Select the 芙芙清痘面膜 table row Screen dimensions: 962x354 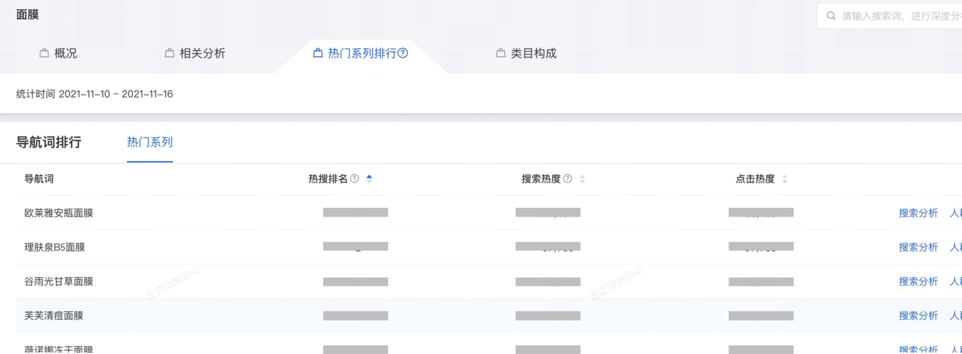[x=489, y=316]
